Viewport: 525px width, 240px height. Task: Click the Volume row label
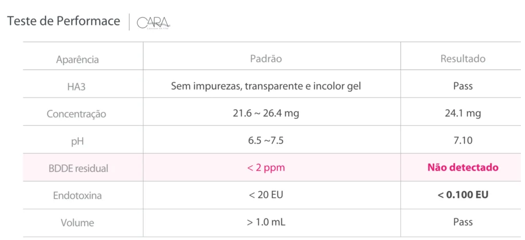coord(77,223)
